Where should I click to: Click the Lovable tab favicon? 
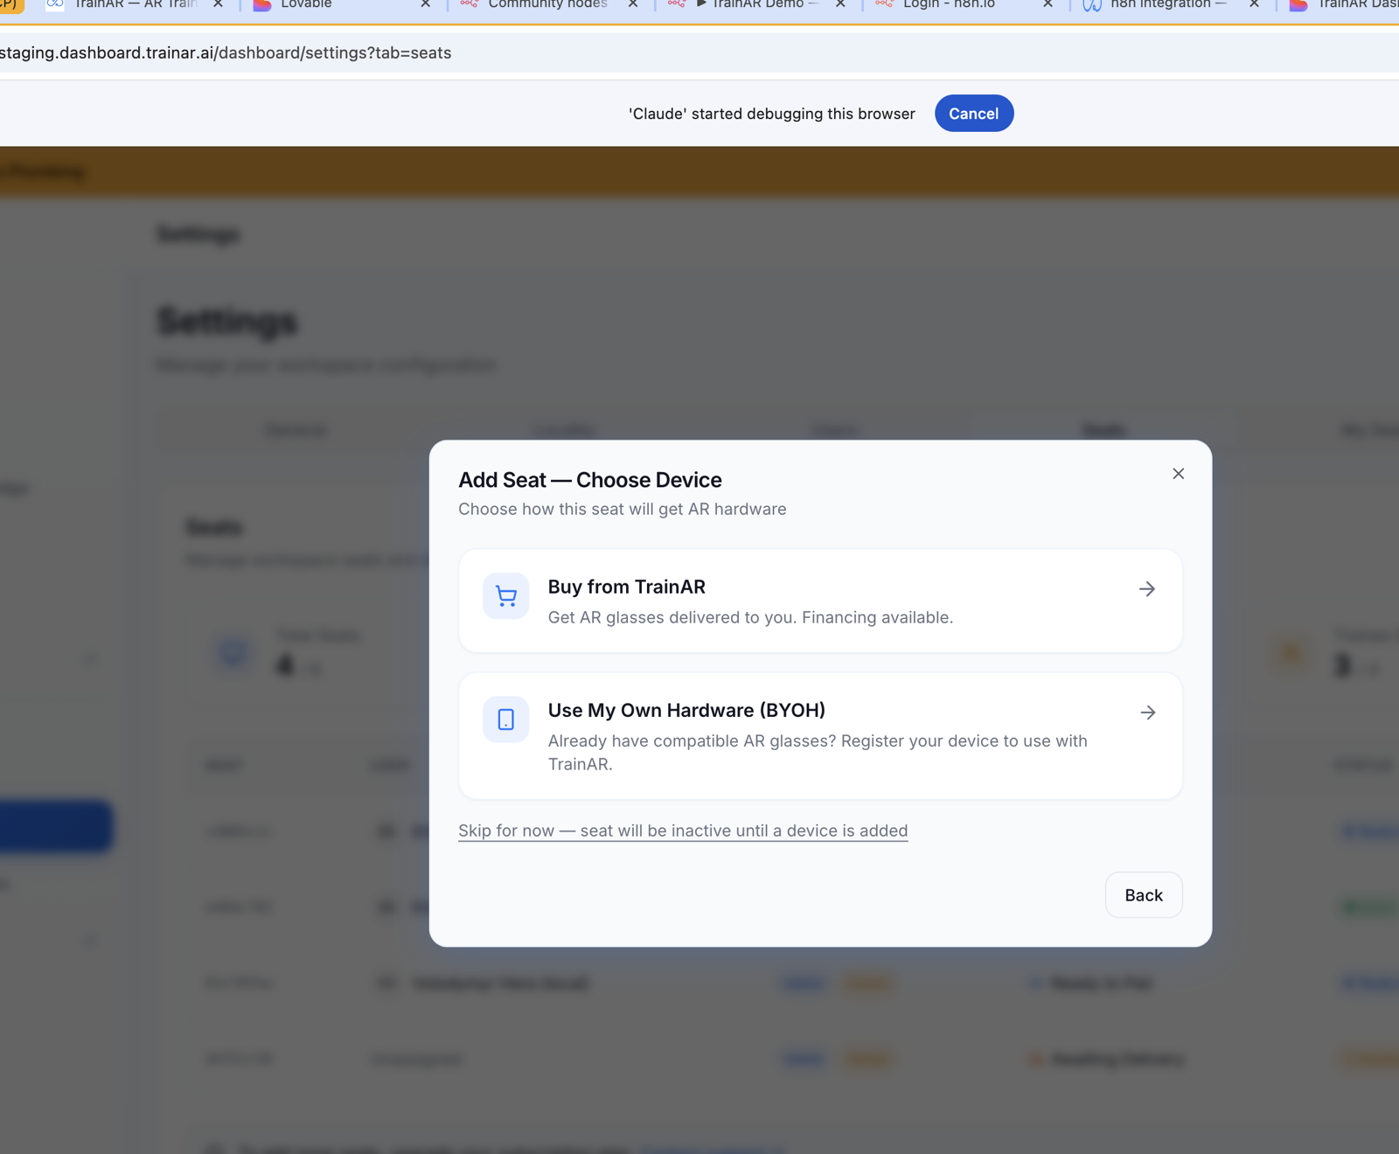[x=262, y=4]
